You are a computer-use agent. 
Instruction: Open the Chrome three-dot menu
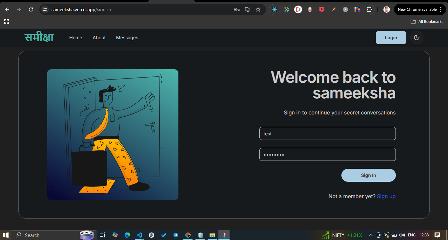point(440,9)
